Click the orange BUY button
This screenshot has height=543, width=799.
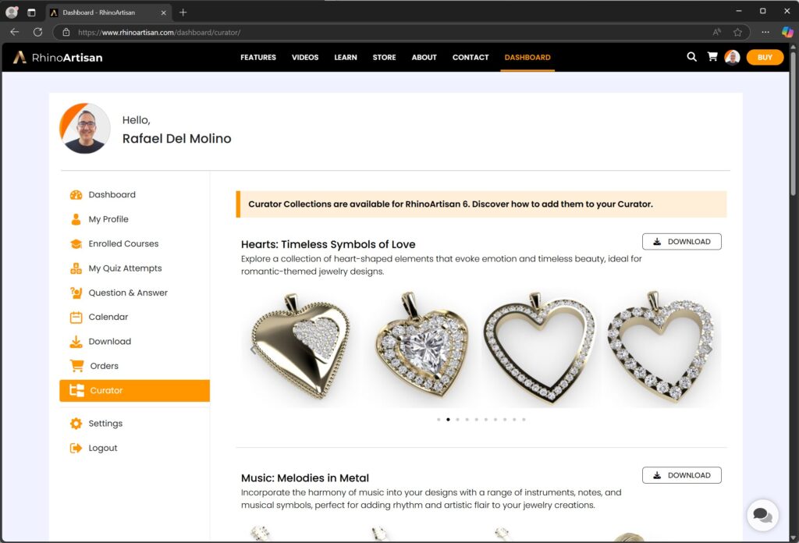point(765,58)
